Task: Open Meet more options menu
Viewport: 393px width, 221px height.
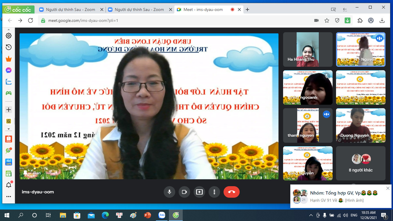Action: point(214,192)
